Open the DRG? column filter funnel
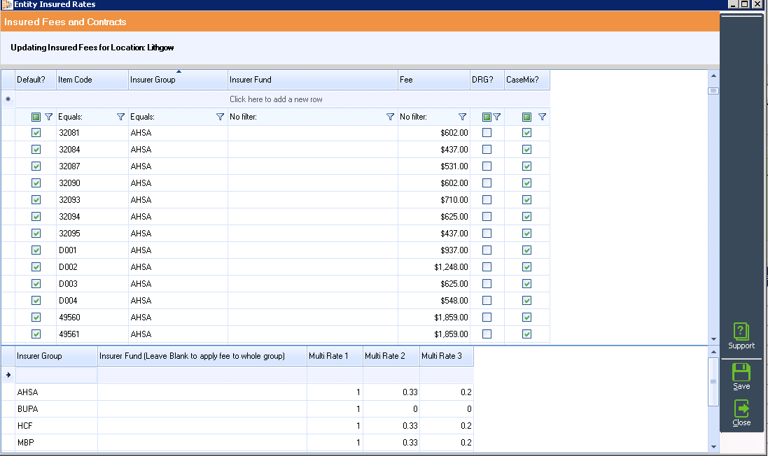 click(x=496, y=117)
